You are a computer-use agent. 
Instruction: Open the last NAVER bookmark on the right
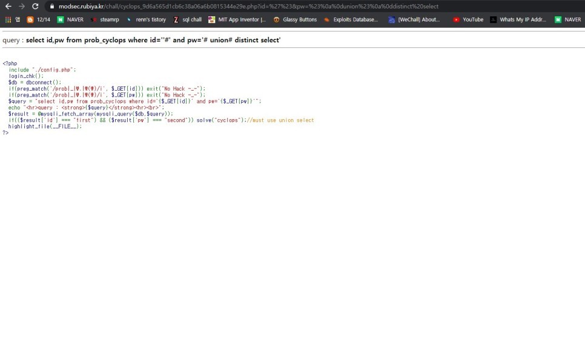[x=568, y=19]
